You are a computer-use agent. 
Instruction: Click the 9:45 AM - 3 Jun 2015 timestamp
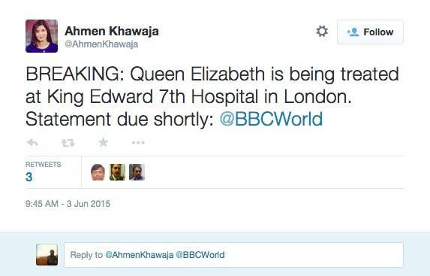(x=68, y=204)
